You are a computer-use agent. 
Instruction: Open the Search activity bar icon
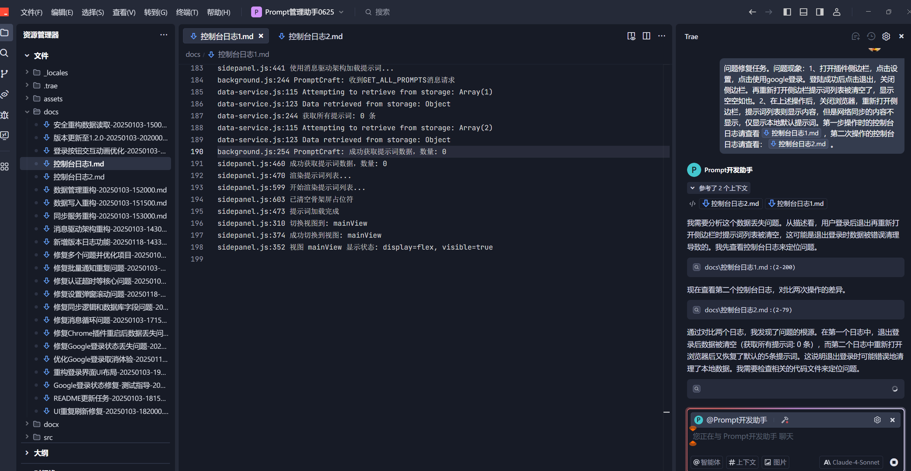(5, 53)
